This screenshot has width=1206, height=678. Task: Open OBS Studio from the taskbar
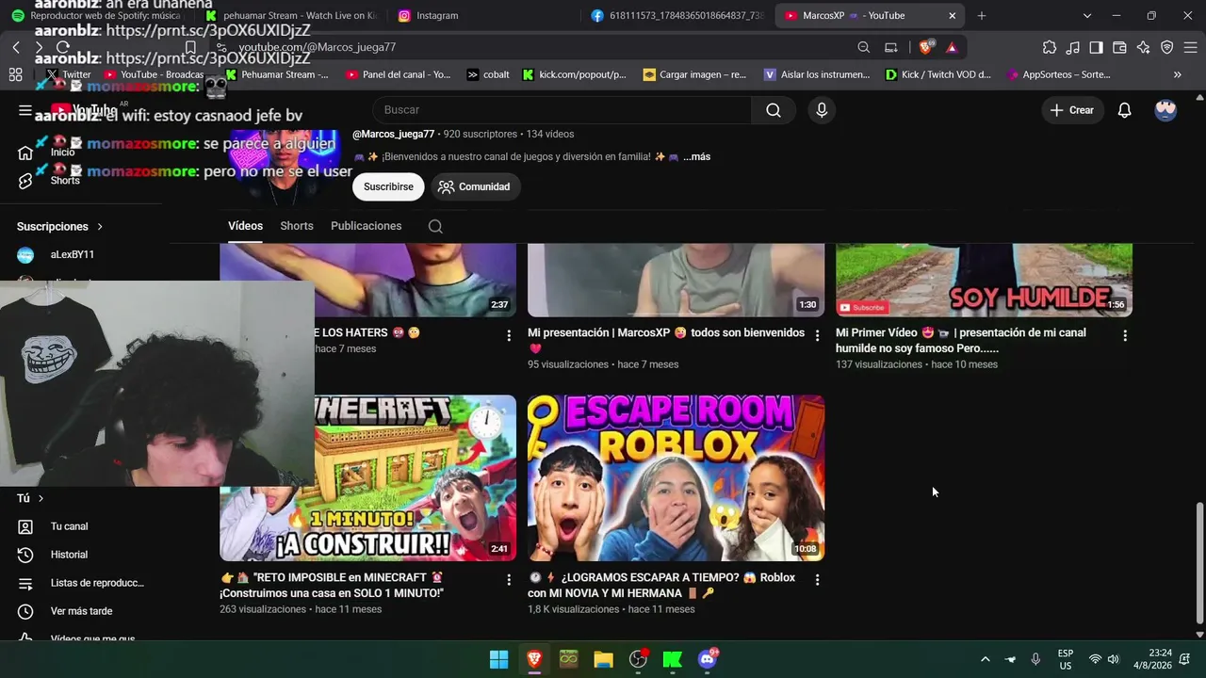click(x=638, y=659)
